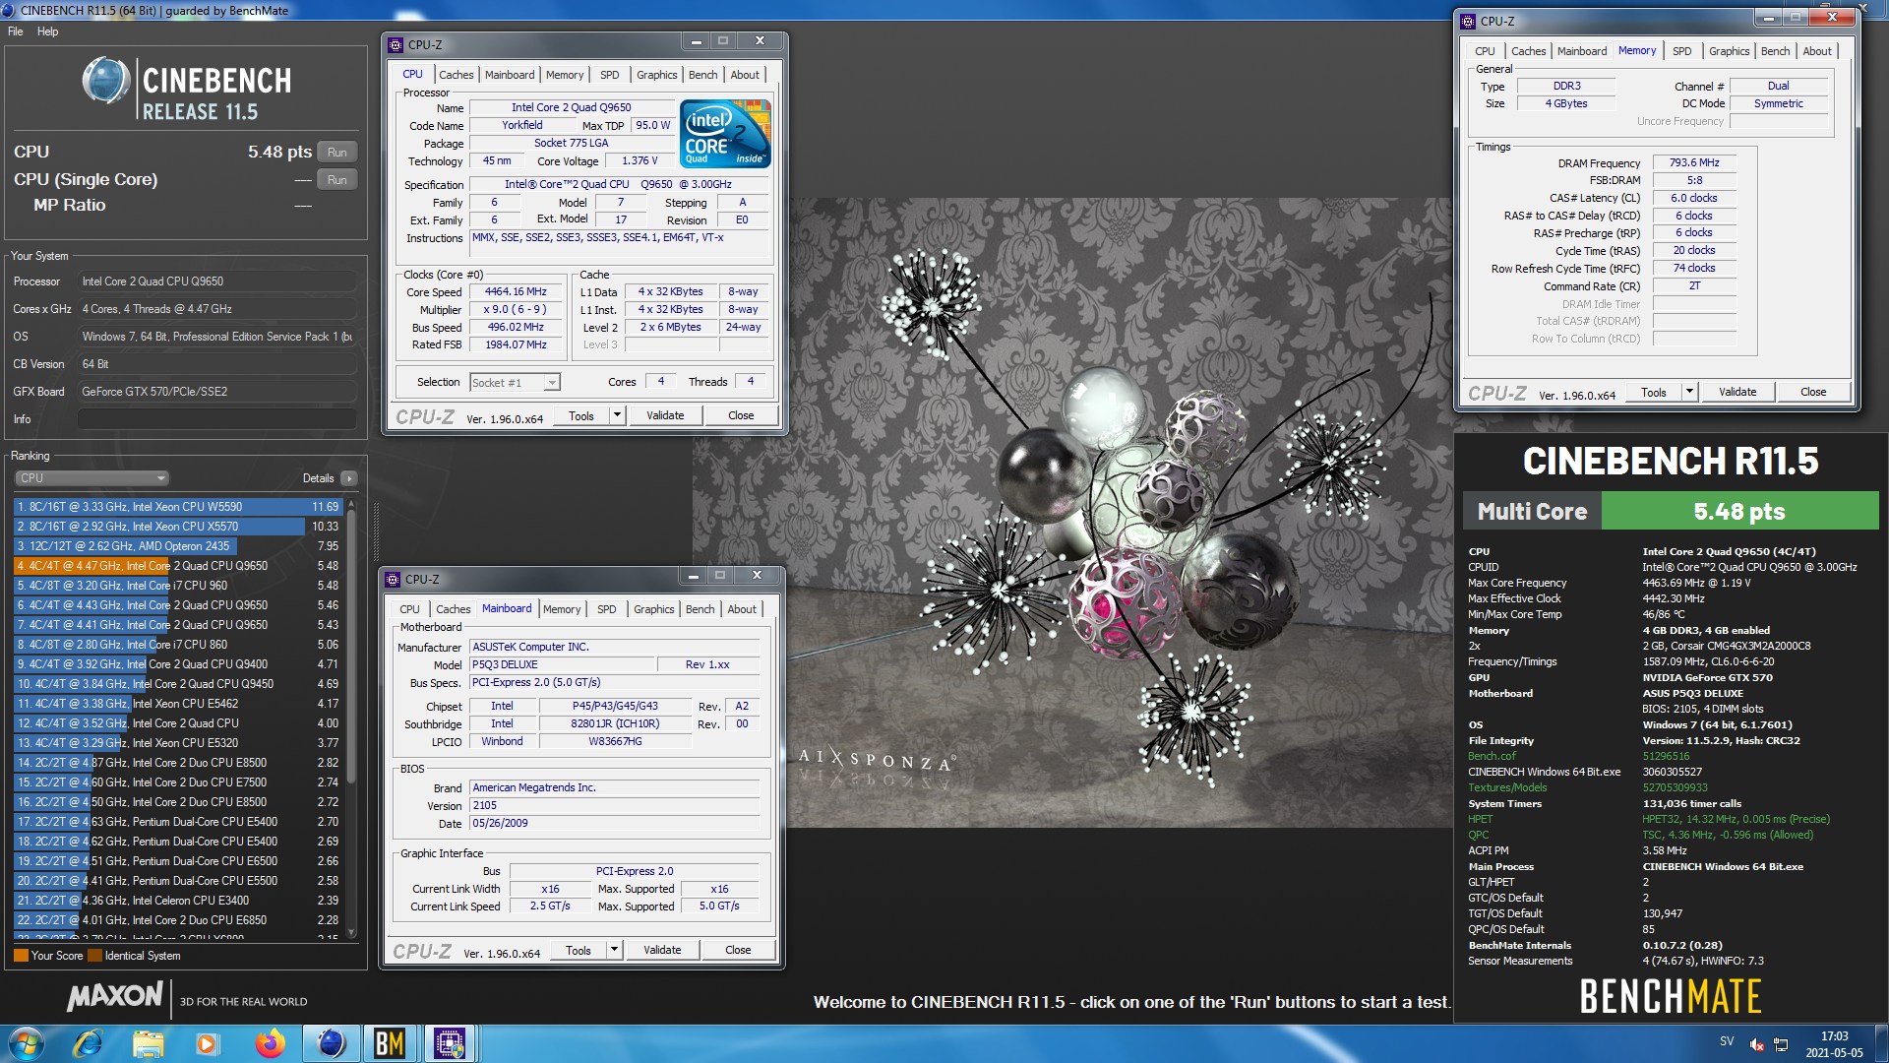Launch Internet Explorer from the taskbar
The height and width of the screenshot is (1063, 1889).
(x=88, y=1043)
